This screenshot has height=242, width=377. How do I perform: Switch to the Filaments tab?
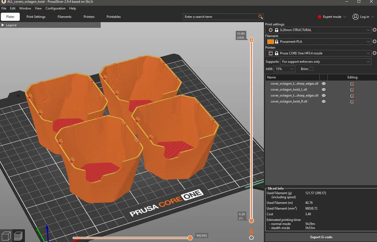(64, 17)
